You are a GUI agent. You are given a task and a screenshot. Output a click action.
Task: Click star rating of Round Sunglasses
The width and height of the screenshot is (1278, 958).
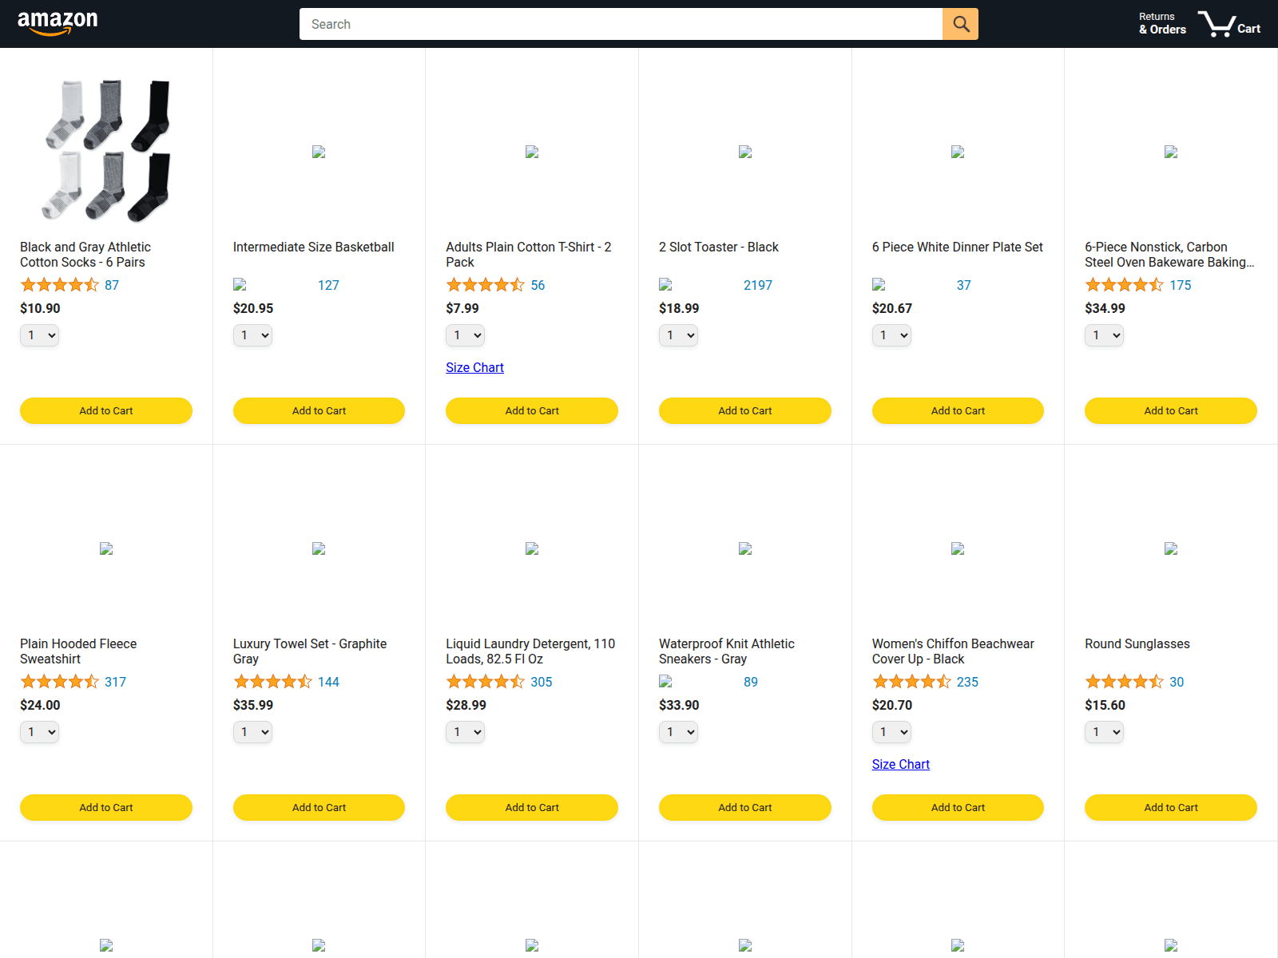pyautogui.click(x=1125, y=682)
